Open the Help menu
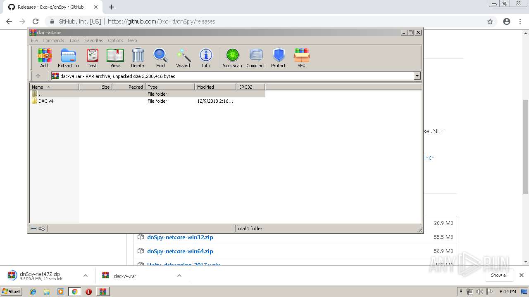The height and width of the screenshot is (297, 529). click(x=132, y=40)
